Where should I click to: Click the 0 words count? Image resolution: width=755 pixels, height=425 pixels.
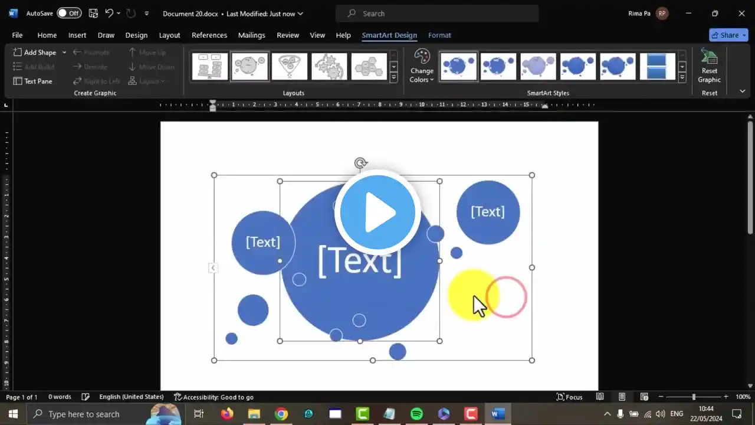(60, 397)
